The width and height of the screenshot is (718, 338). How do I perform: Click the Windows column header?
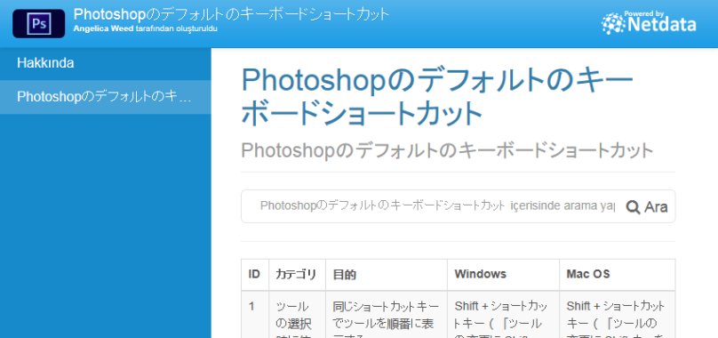click(503, 274)
